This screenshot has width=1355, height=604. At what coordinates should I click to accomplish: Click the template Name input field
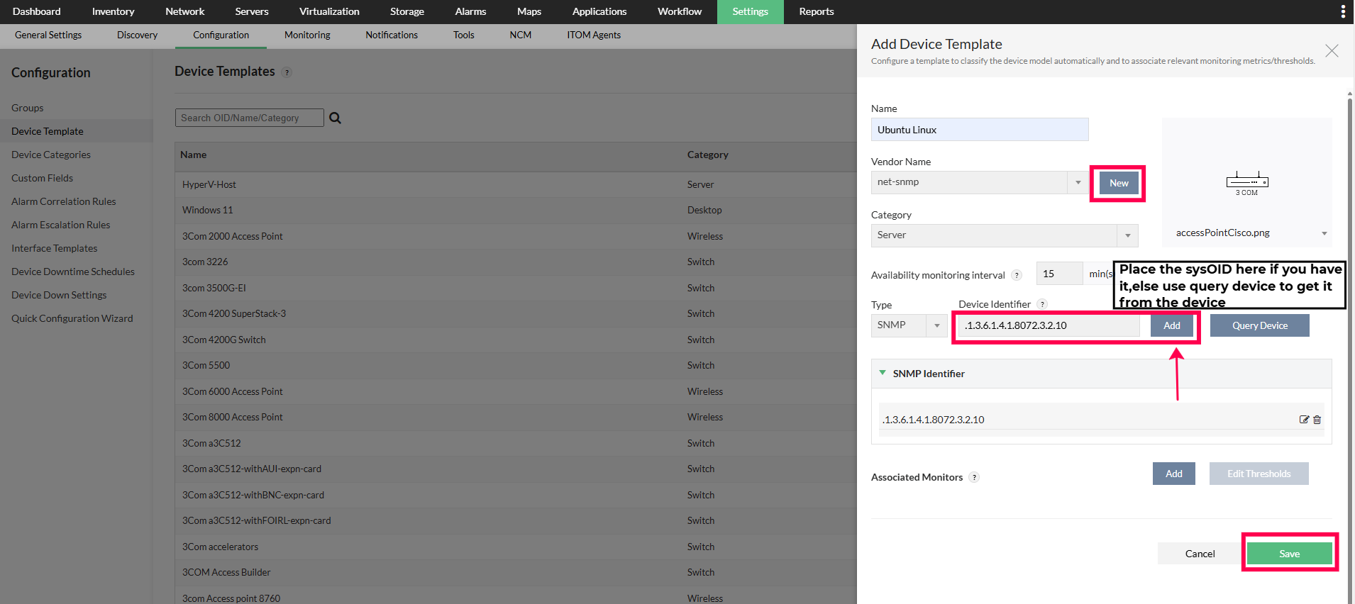[x=980, y=130]
